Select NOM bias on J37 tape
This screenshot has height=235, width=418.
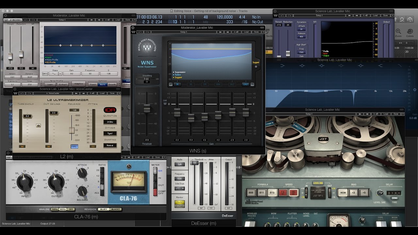coord(343,192)
